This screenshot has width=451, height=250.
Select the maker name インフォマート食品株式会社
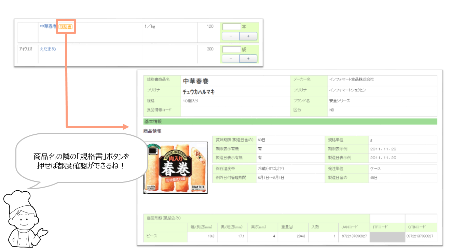(352, 79)
